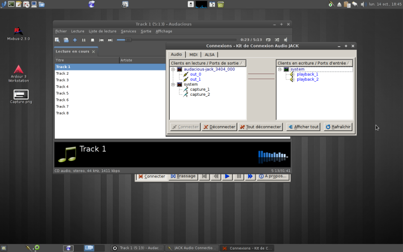
Task: Sort by Clients en ecriture header
Action: (x=314, y=64)
